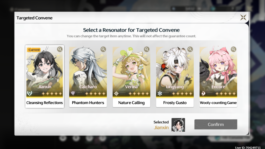Click the Confirm button

pyautogui.click(x=216, y=125)
